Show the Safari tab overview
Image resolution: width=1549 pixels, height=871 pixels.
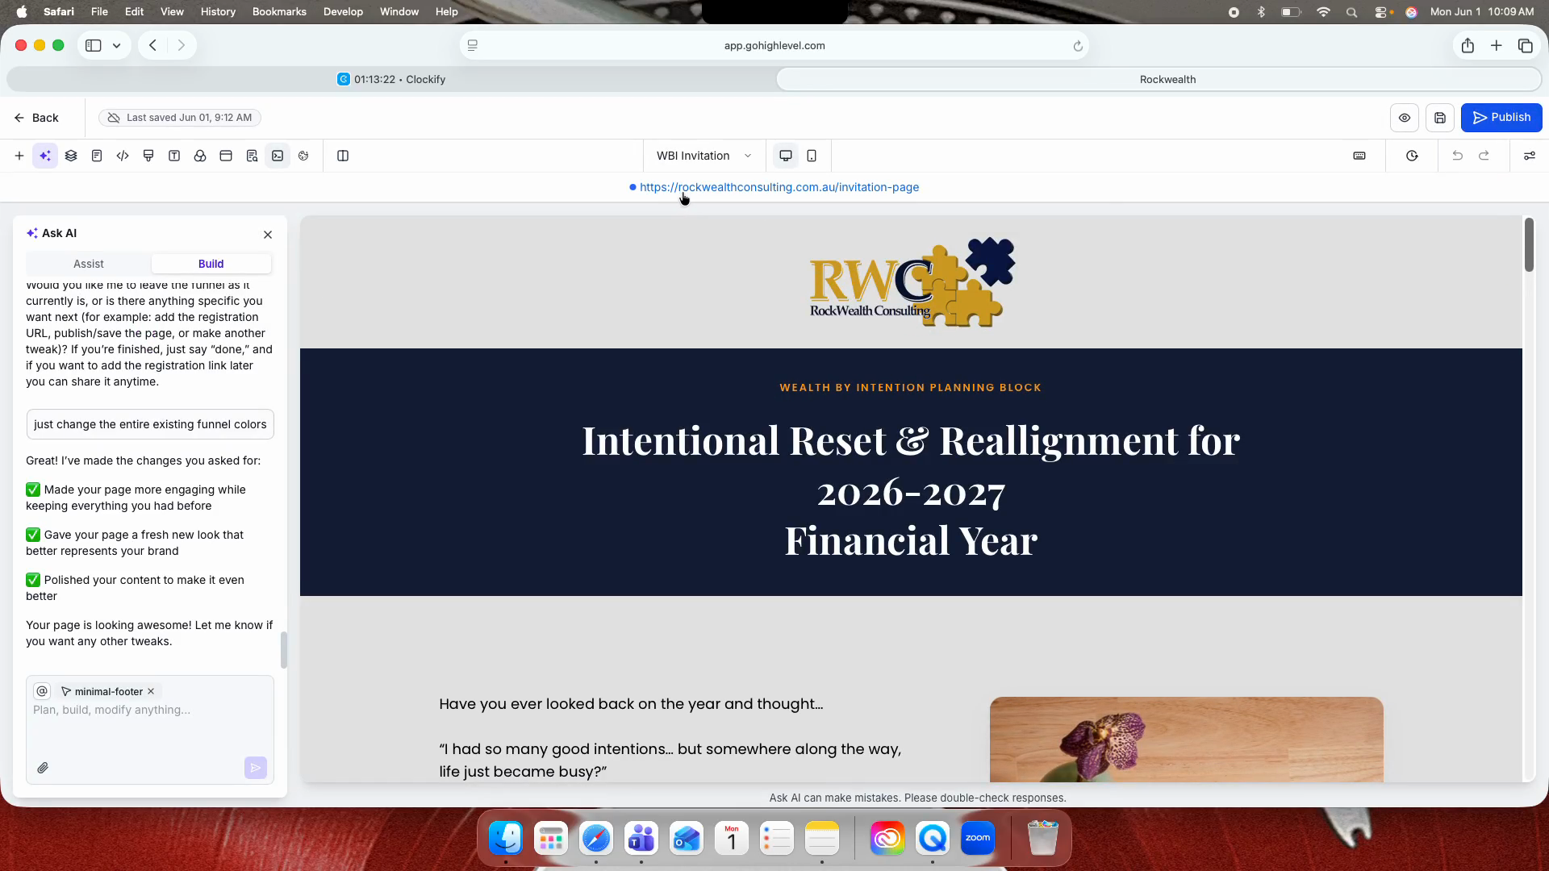pos(1526,46)
